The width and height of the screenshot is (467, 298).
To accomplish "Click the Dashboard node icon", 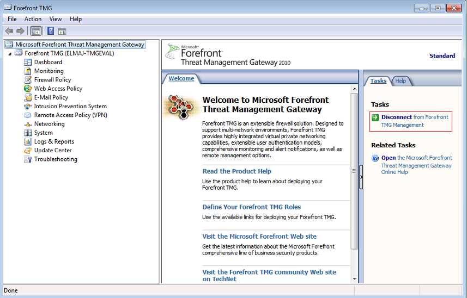I will coord(28,62).
